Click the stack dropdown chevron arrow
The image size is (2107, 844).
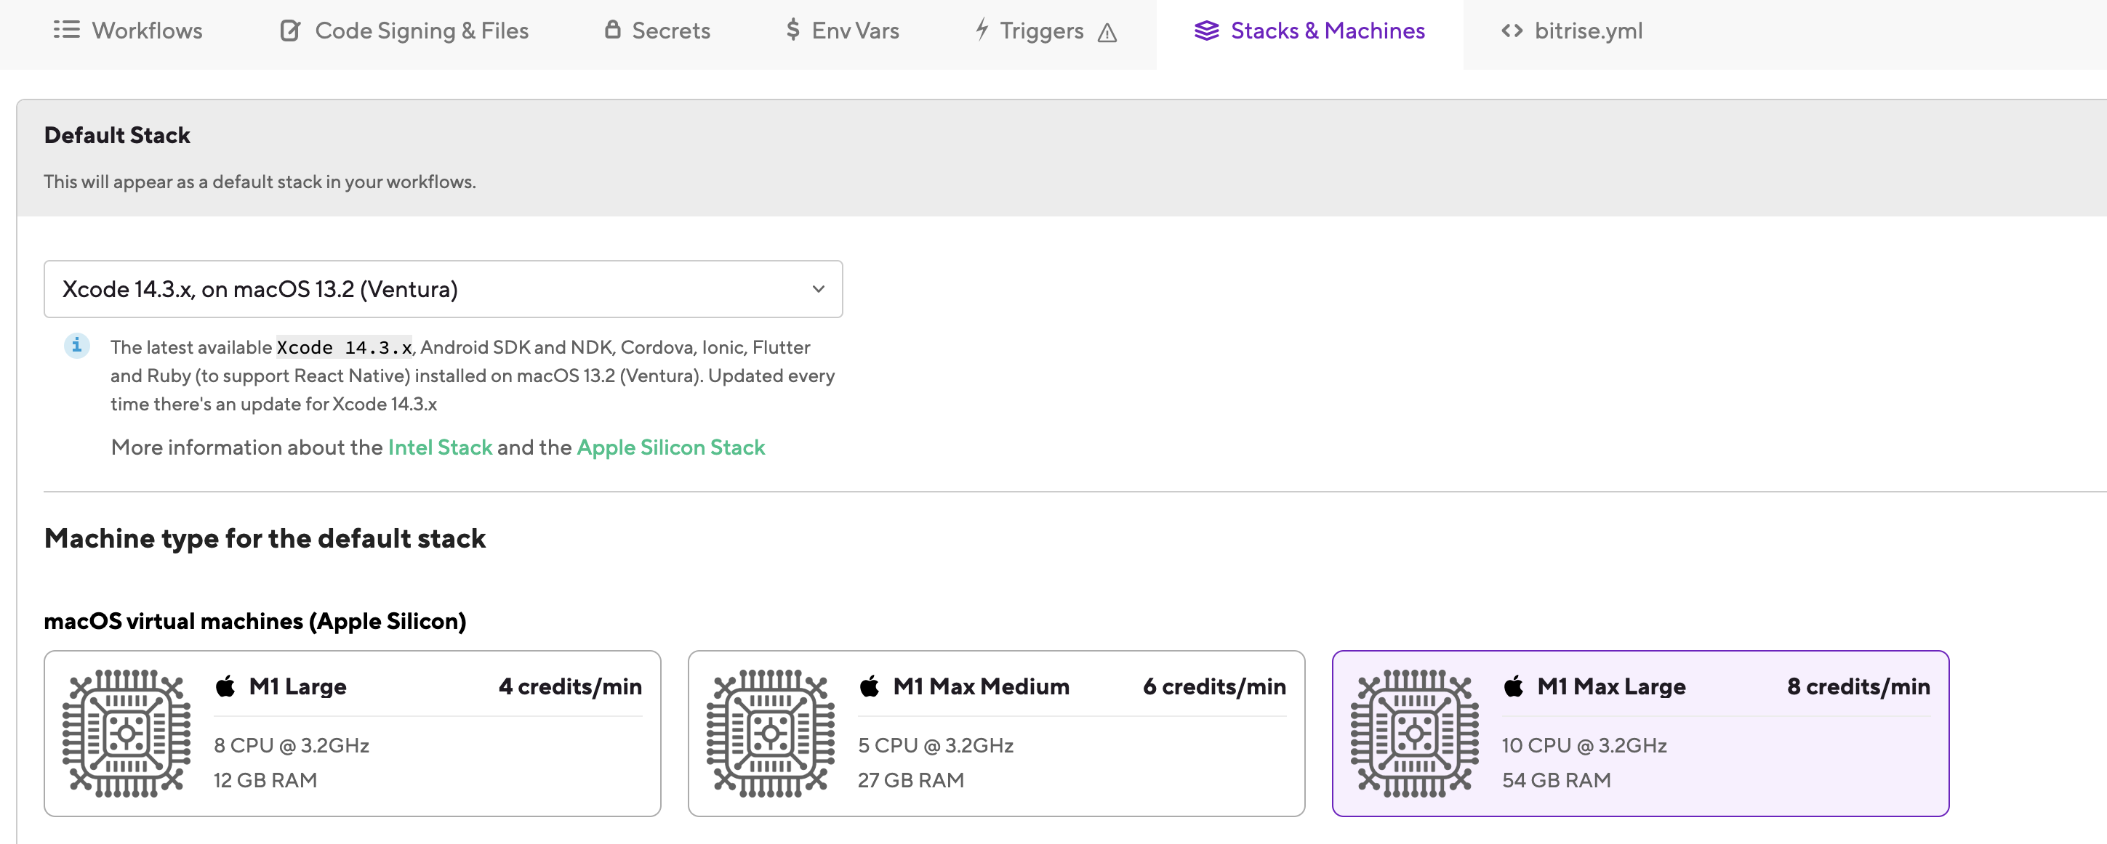tap(818, 289)
